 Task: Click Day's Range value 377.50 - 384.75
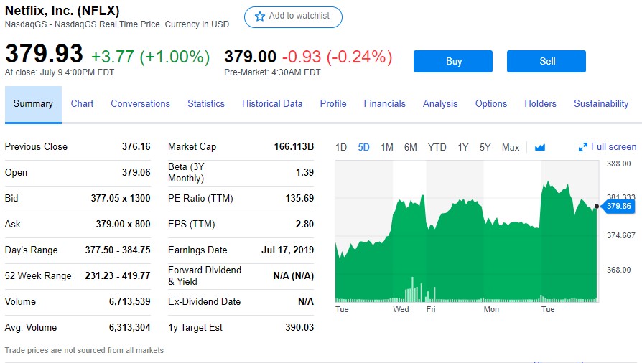118,250
